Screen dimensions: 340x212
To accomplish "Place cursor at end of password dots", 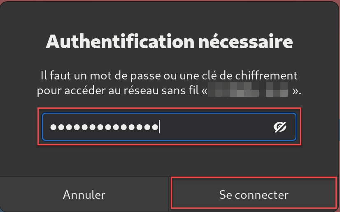I will (x=159, y=127).
